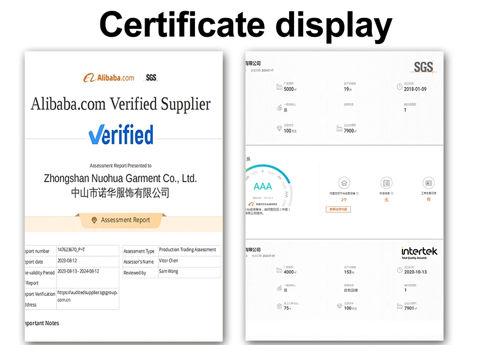The height and width of the screenshot is (345, 490).
Task: Click the diamond icon beside 100万元 in Intertek card
Action: pyautogui.click(x=340, y=306)
